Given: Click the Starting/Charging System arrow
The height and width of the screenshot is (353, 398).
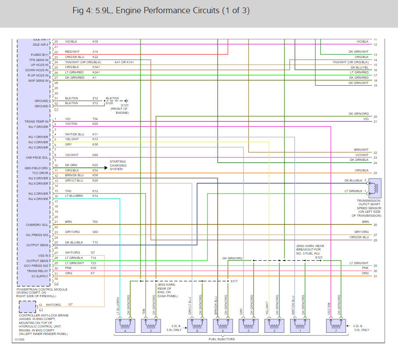Looking at the screenshot, I should [106, 167].
